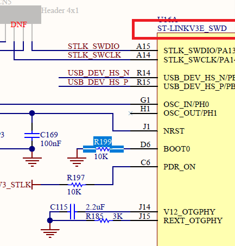
Task: Click the Header 4x1 comment text
Action: point(60,10)
